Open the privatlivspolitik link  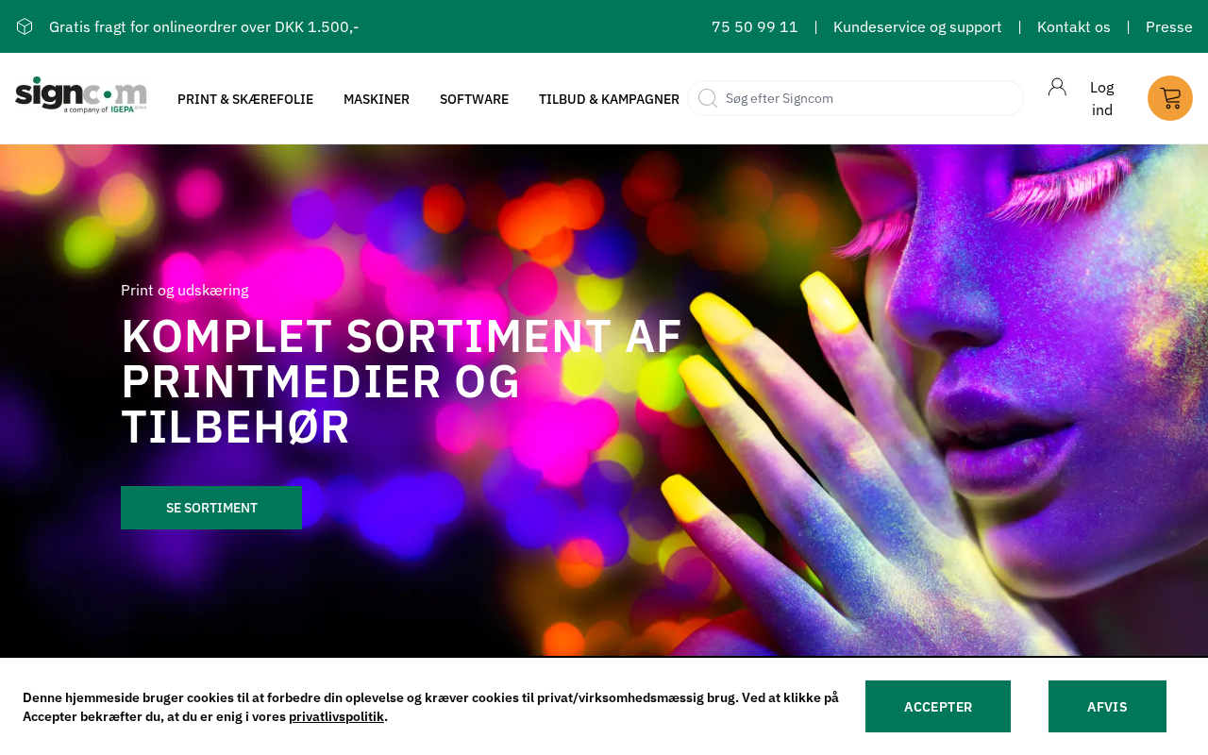(x=336, y=716)
